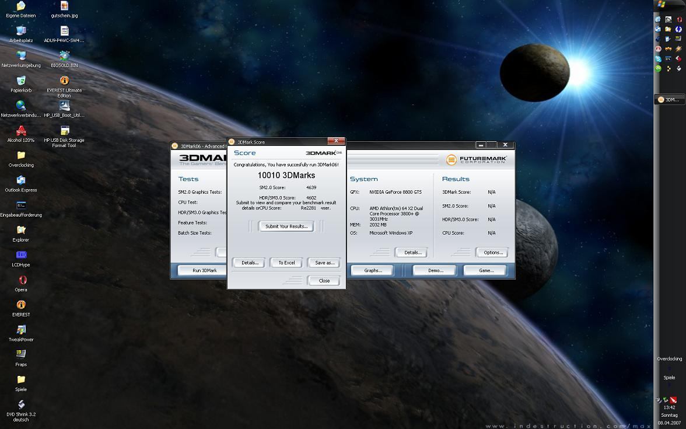Open the Windows Start button
Image resolution: width=686 pixels, height=429 pixels.
tap(661, 5)
